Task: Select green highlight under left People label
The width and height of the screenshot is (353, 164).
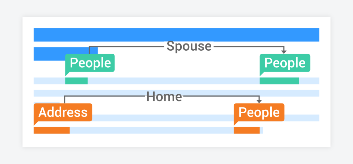Action: [76, 81]
